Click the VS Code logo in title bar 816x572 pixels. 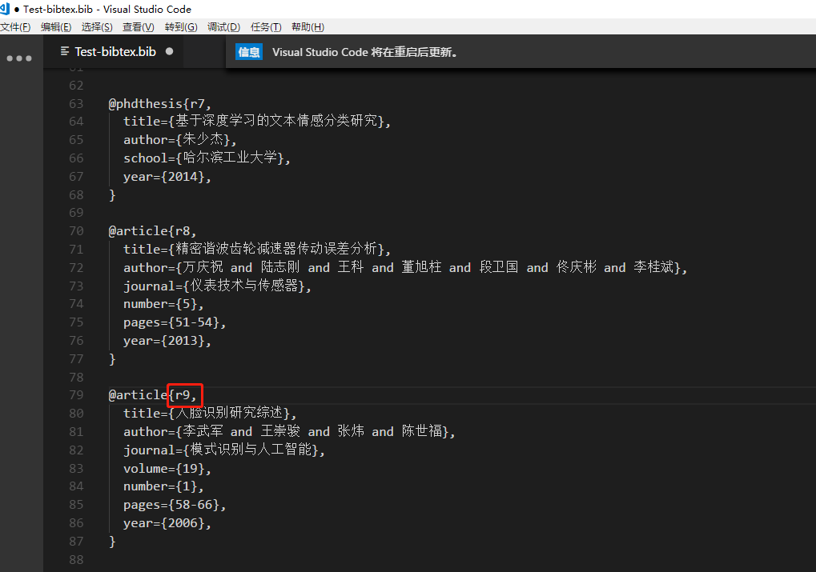[5, 8]
